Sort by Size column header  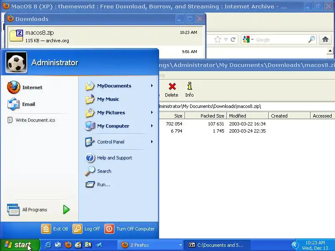click(172, 116)
